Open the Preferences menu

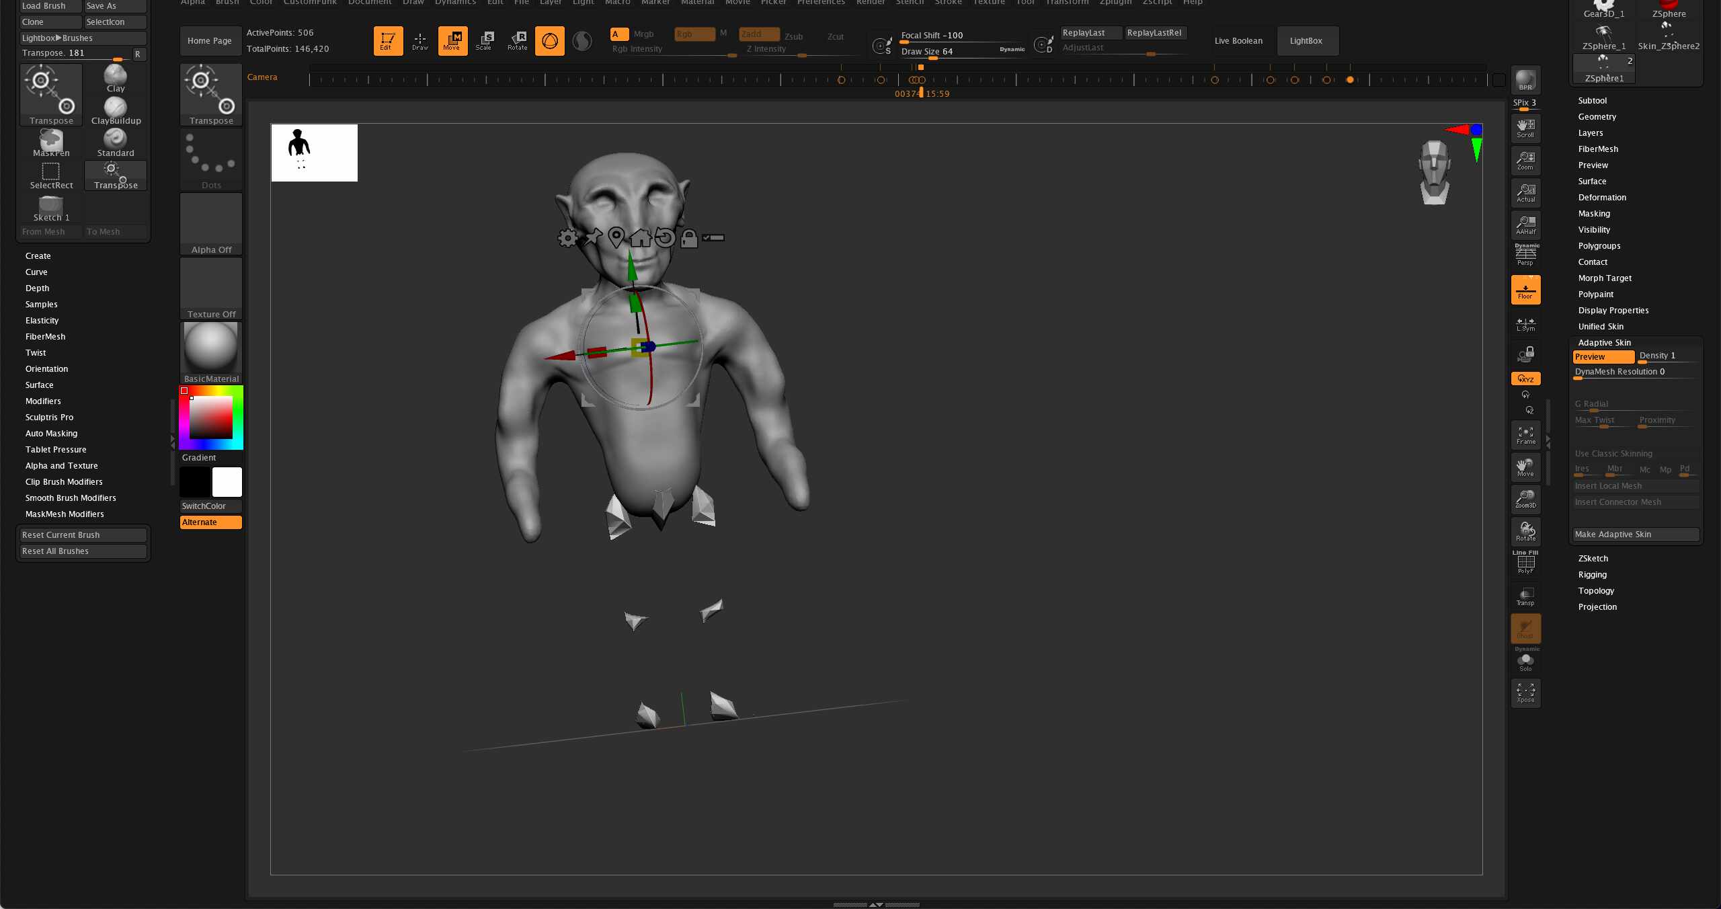(x=821, y=3)
